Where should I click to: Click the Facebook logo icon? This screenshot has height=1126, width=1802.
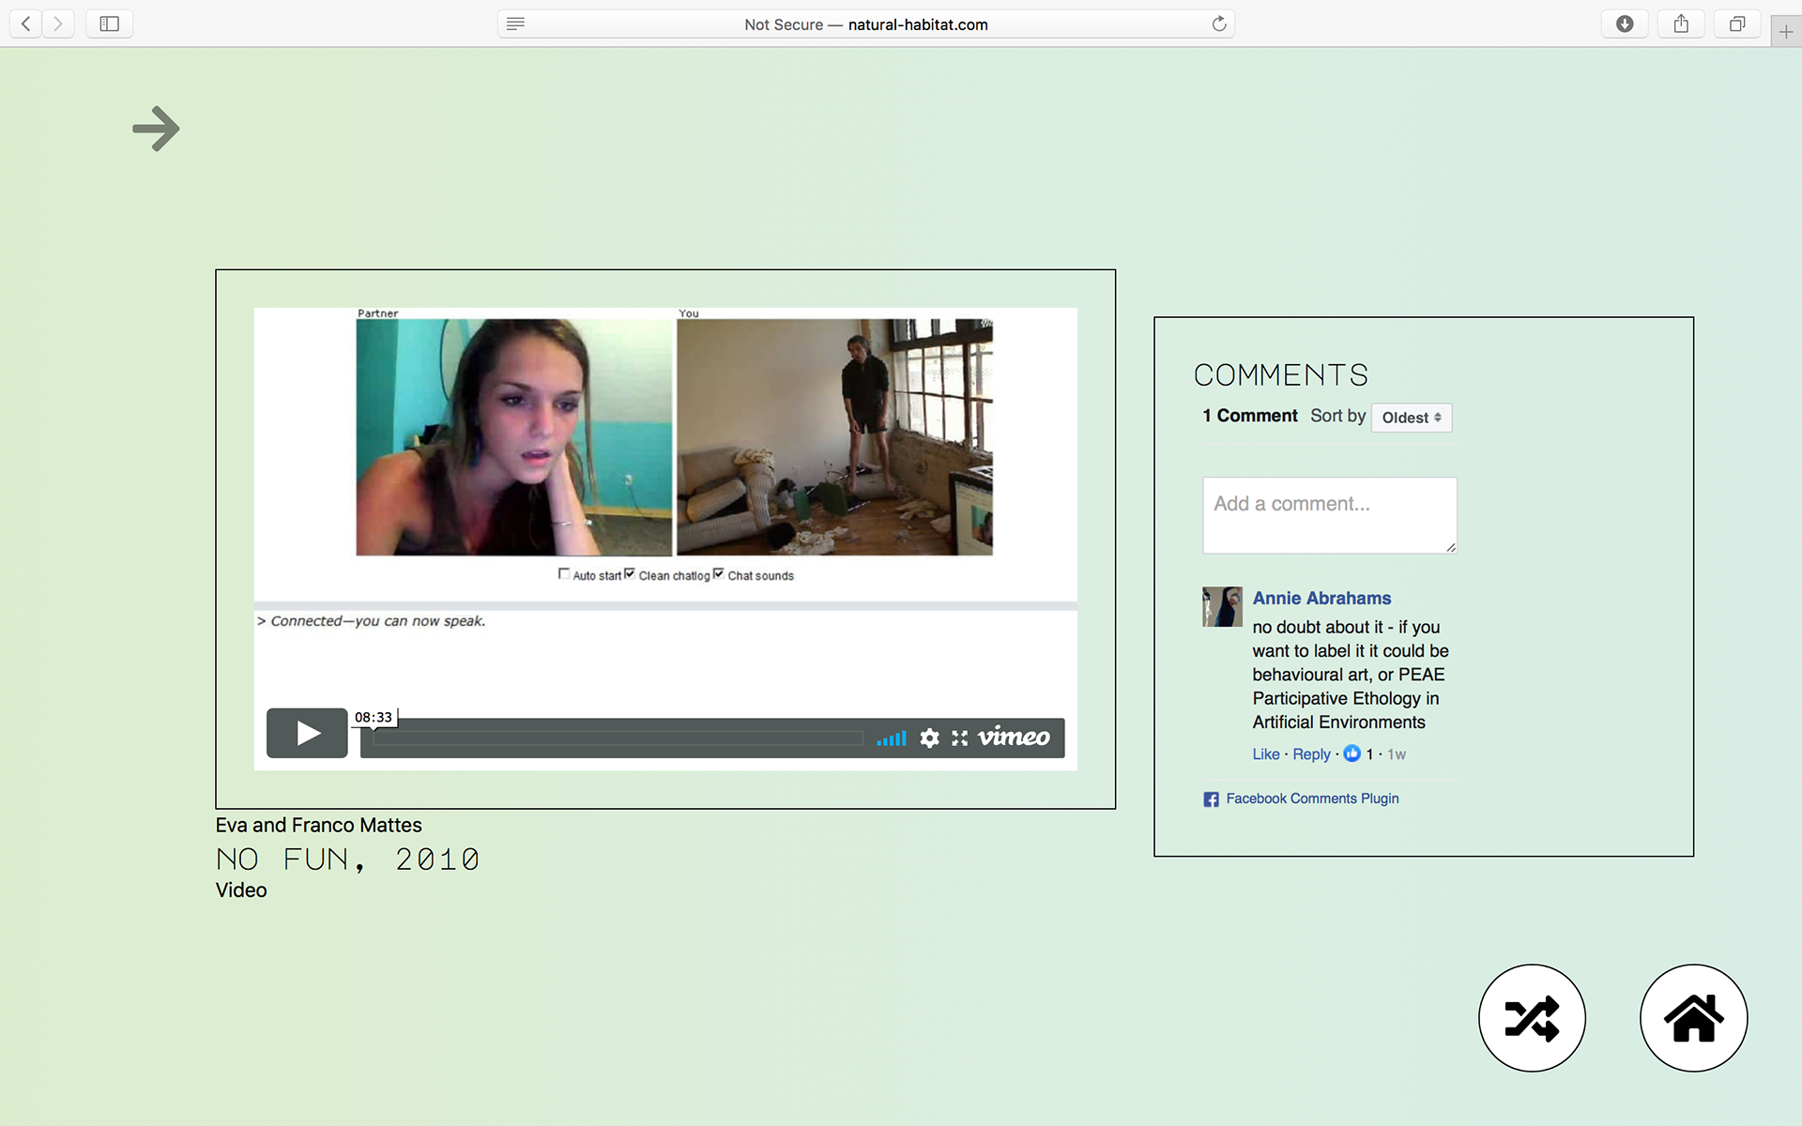coord(1211,799)
